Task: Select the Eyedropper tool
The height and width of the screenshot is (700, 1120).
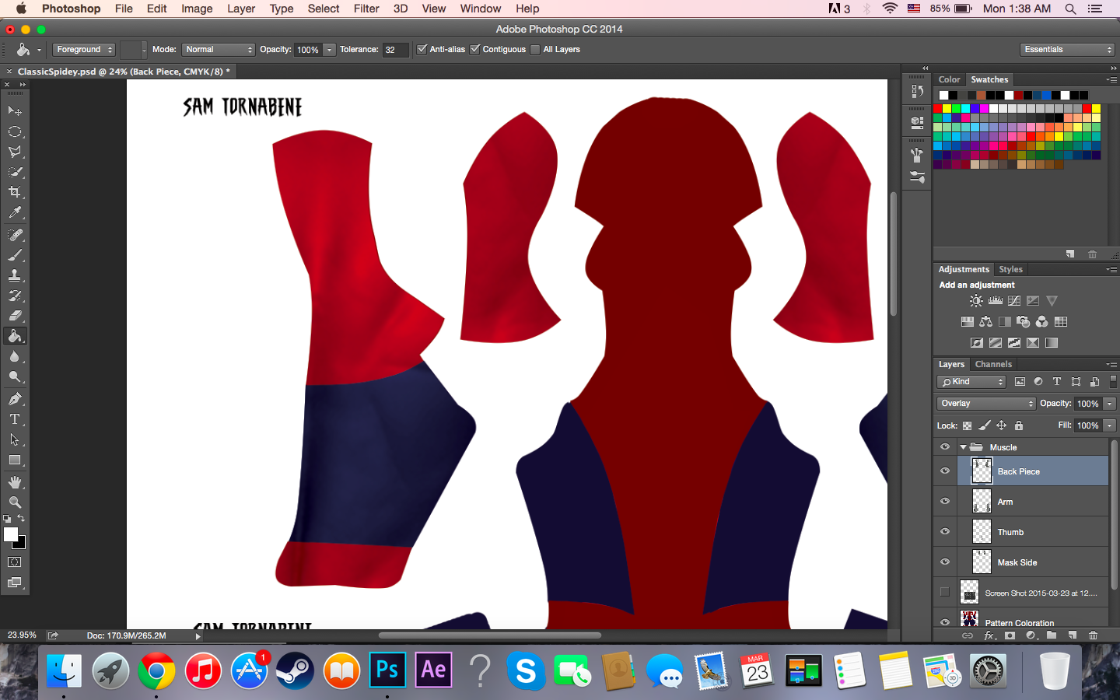Action: 15,212
